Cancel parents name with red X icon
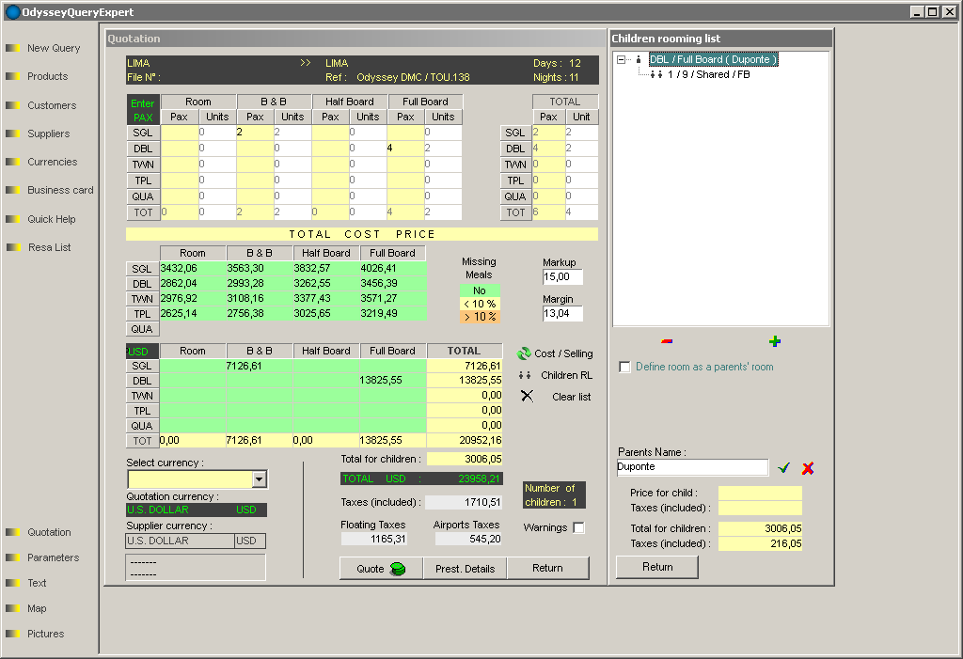 (807, 468)
